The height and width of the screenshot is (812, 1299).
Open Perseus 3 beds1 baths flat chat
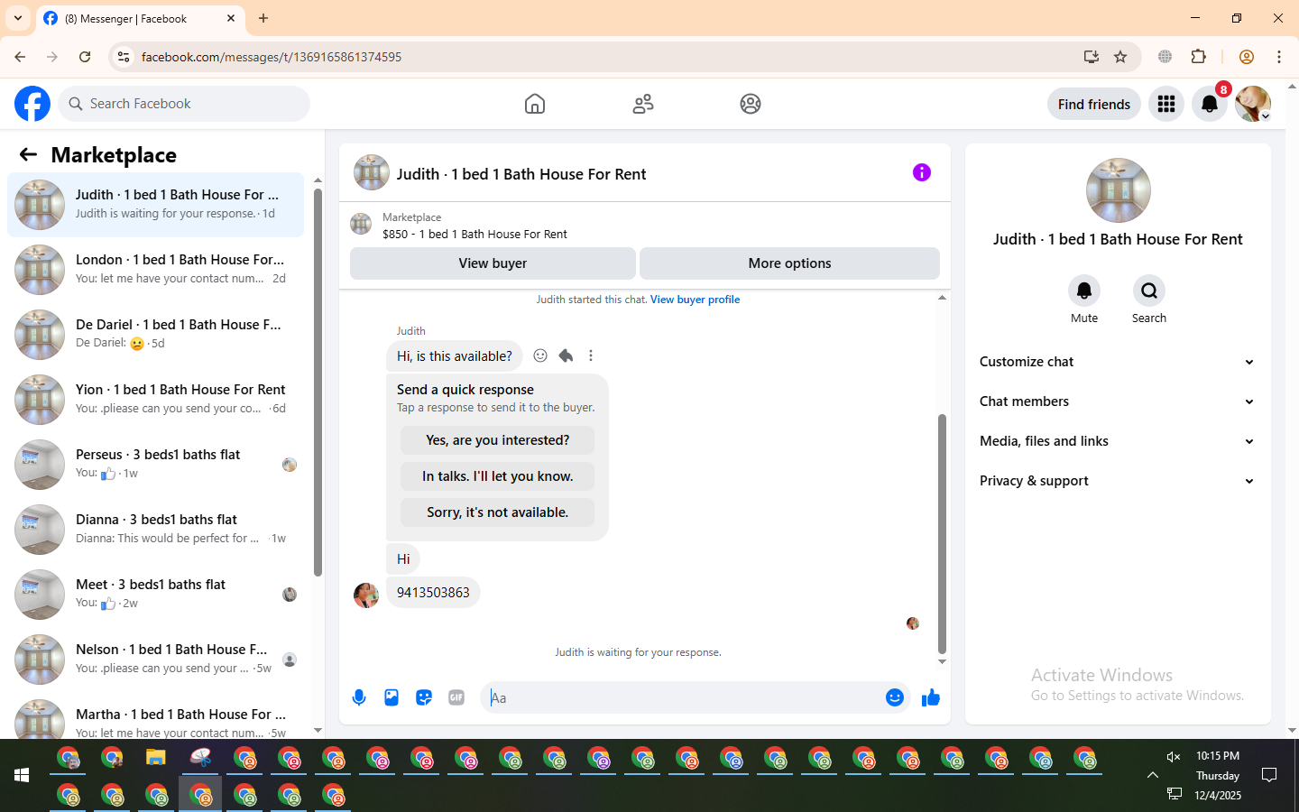[x=155, y=465]
